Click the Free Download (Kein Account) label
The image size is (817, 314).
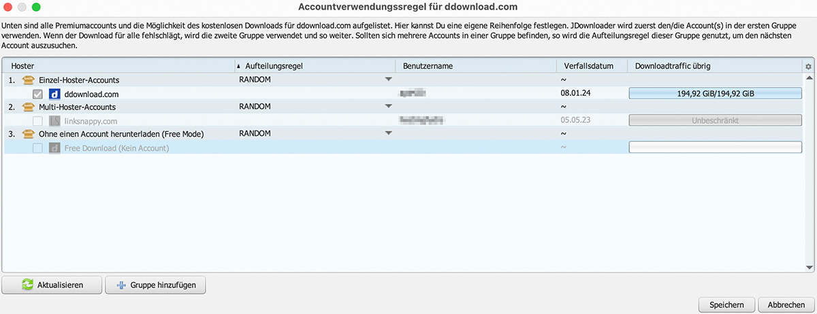pyautogui.click(x=116, y=147)
